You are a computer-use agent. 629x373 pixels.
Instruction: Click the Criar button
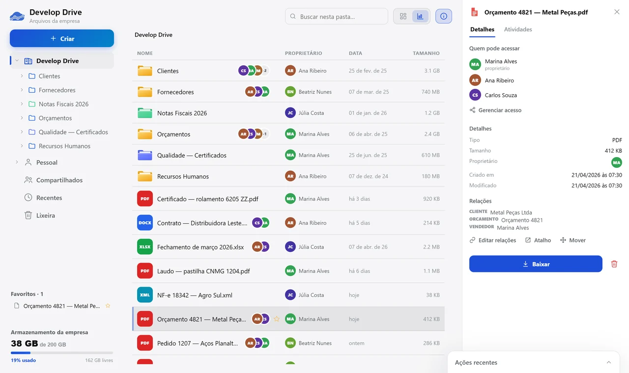tap(62, 38)
